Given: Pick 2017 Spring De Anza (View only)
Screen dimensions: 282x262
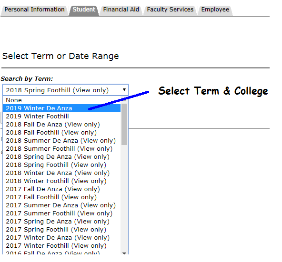Looking at the screenshot, I should 61,221.
